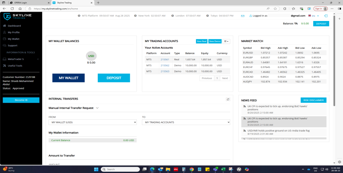Click the USD wallet currency circle
Screen dimensions: 343x173
(91, 56)
